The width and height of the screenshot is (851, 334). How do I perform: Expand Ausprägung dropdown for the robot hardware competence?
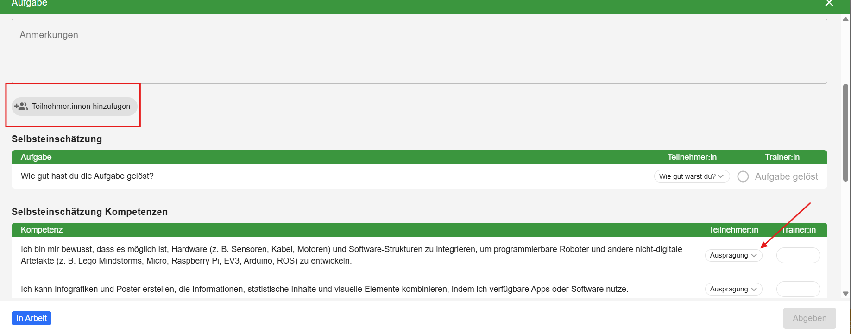click(733, 255)
